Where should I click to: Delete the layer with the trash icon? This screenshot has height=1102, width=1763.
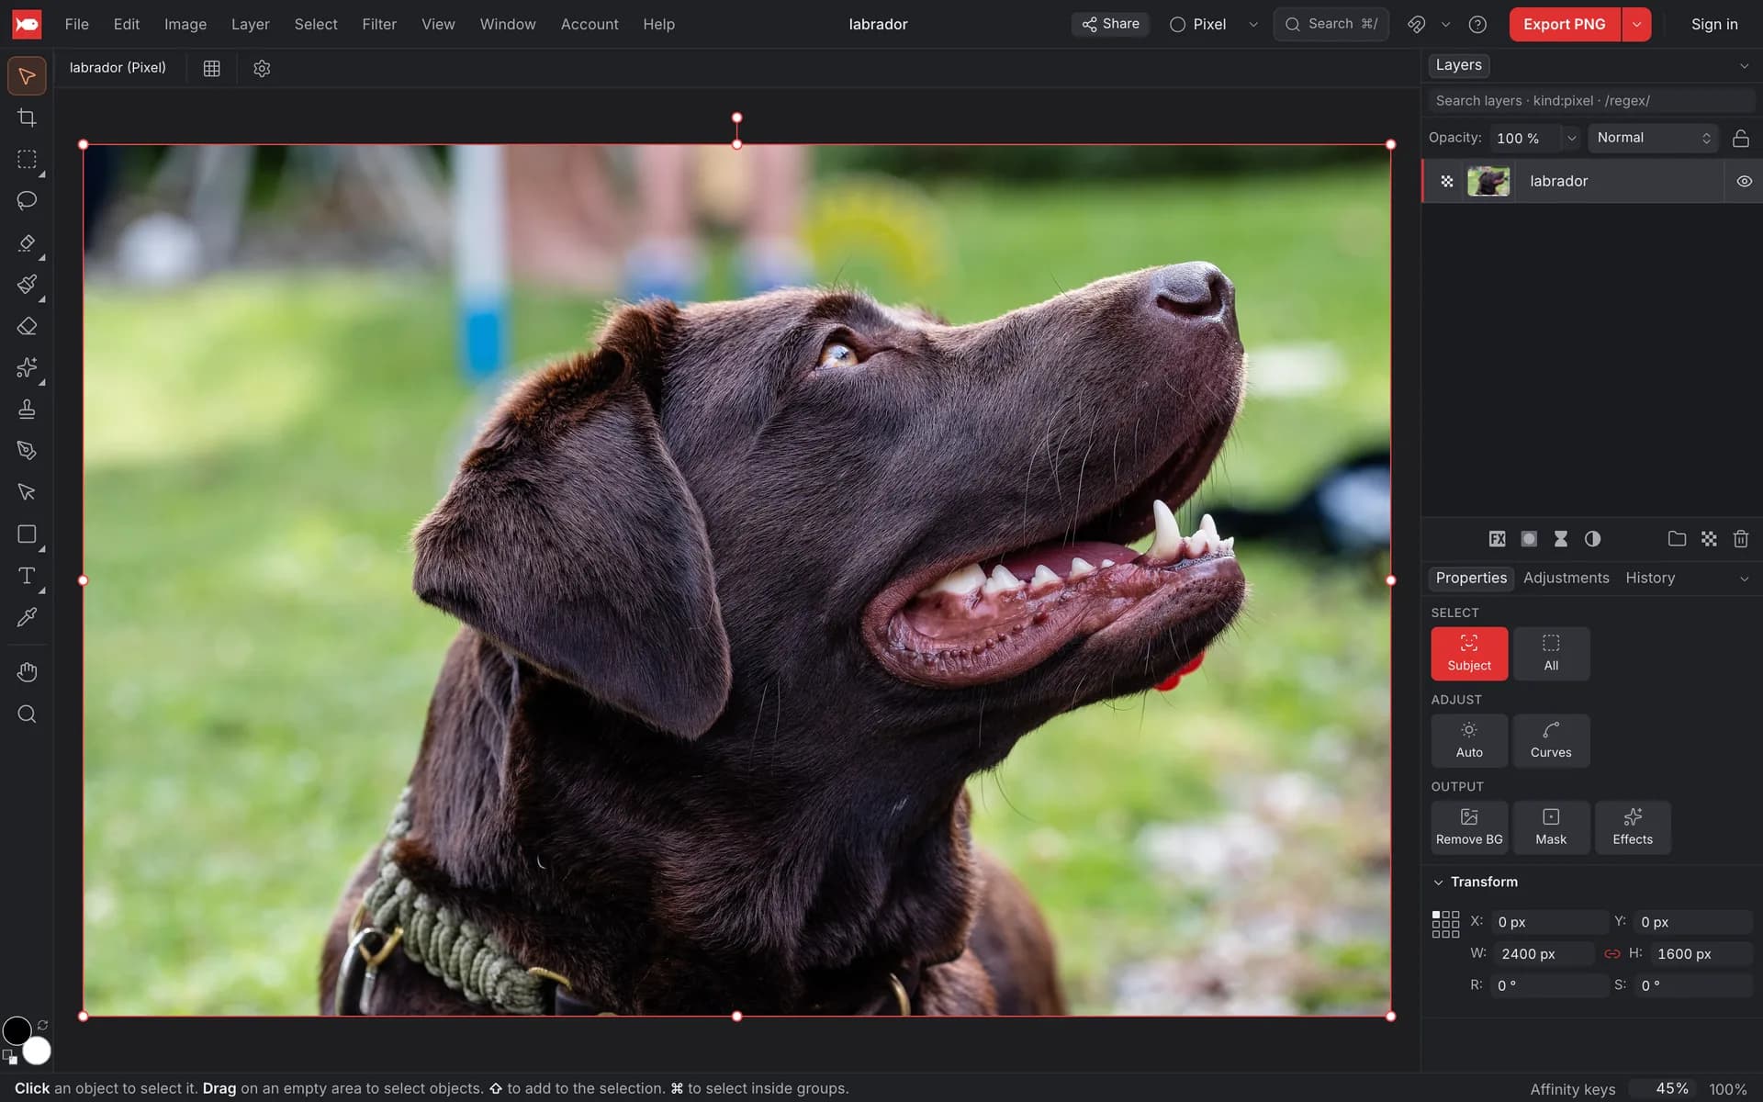(1741, 539)
